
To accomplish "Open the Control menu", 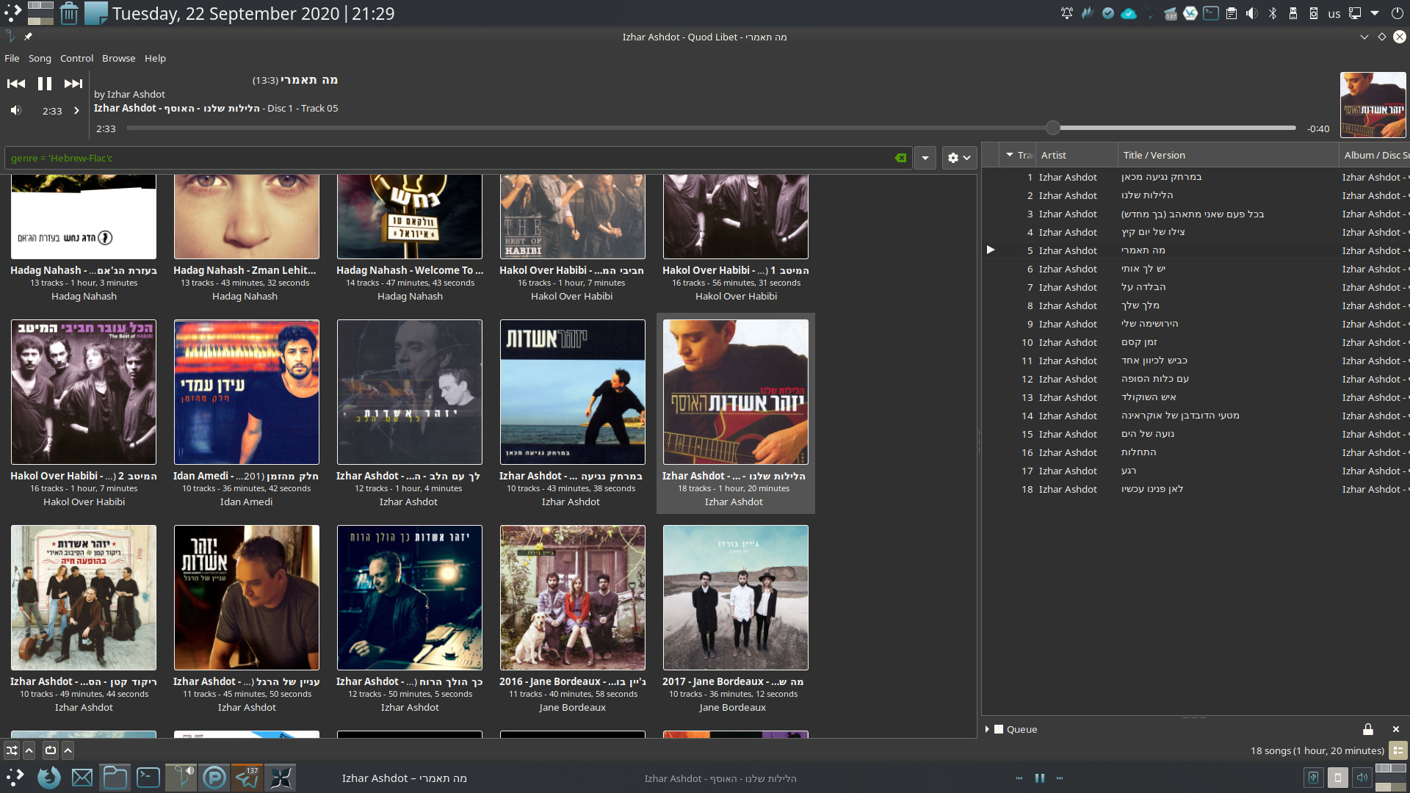I will click(76, 58).
